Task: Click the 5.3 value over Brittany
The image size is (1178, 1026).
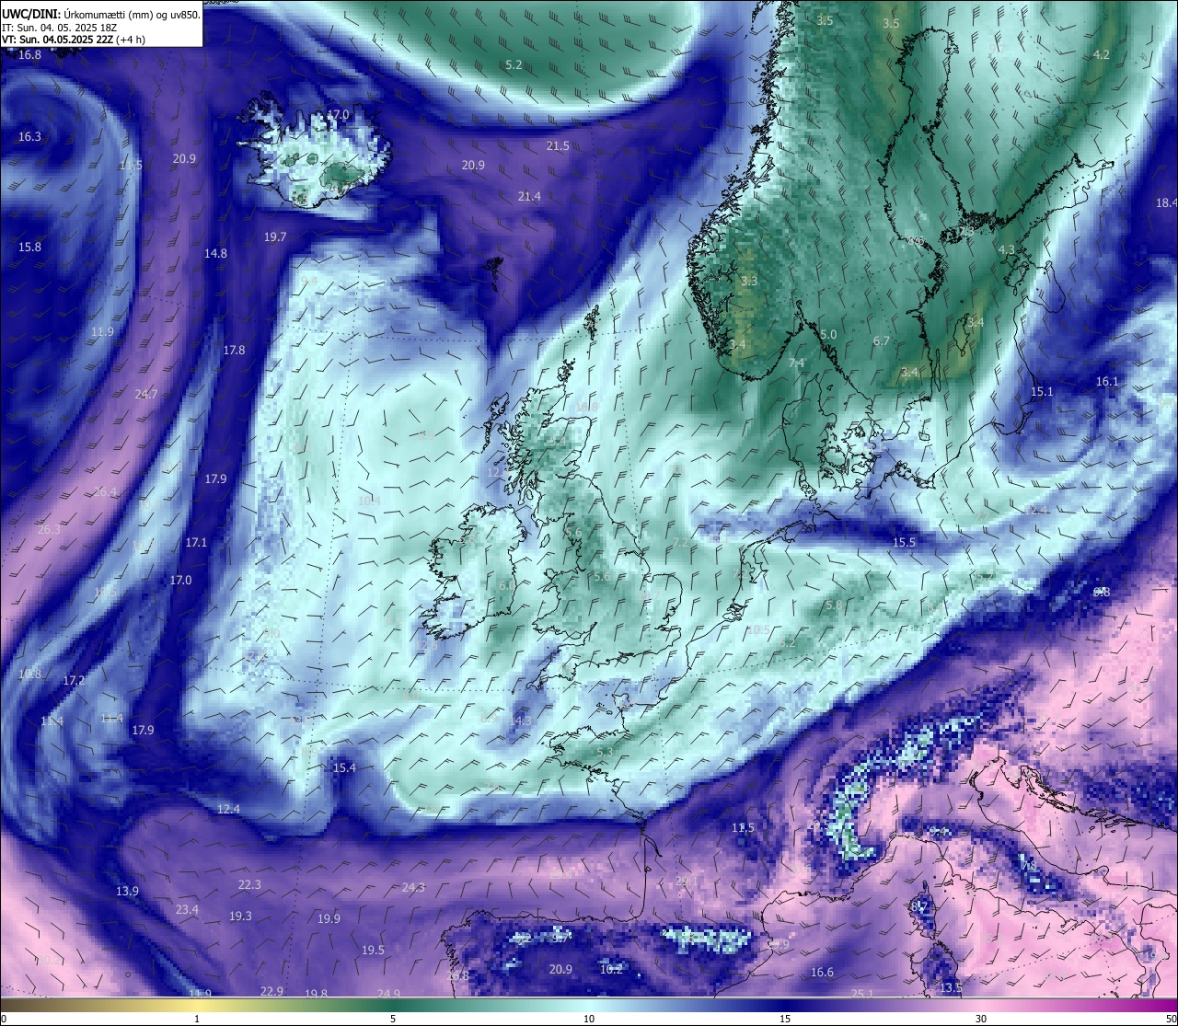Action: tap(605, 752)
